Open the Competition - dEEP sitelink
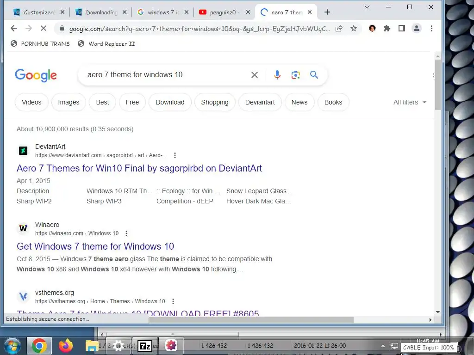 coord(185,201)
